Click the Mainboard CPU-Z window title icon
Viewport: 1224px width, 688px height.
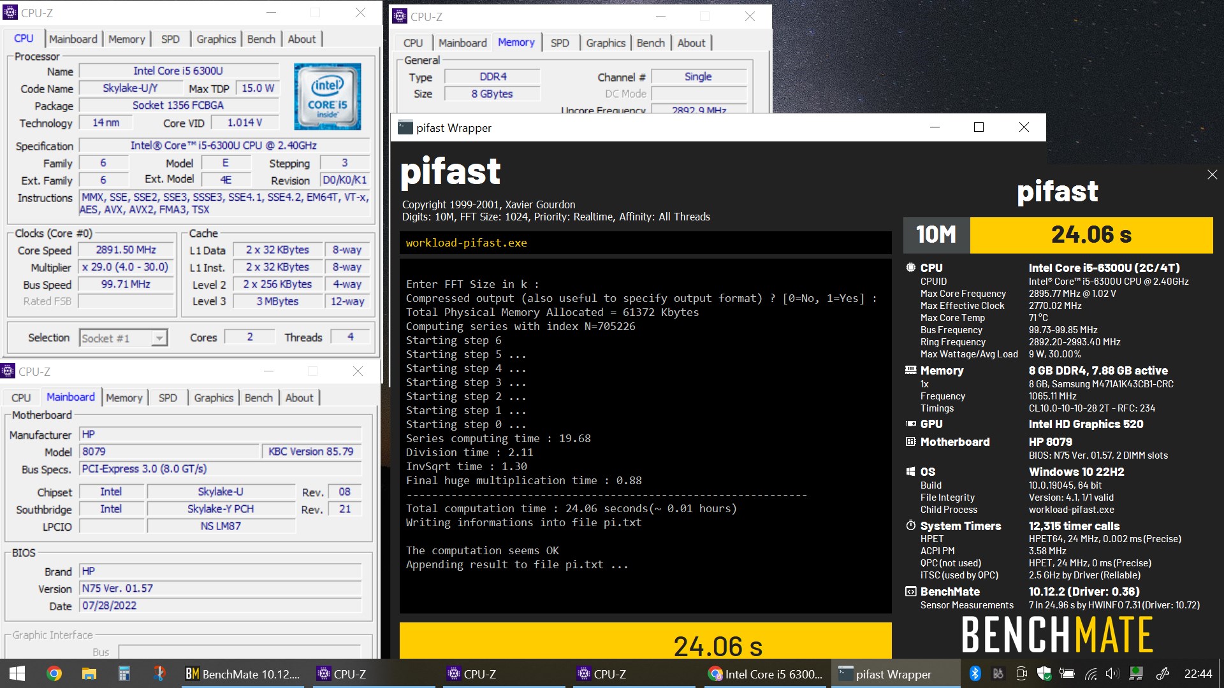click(8, 371)
